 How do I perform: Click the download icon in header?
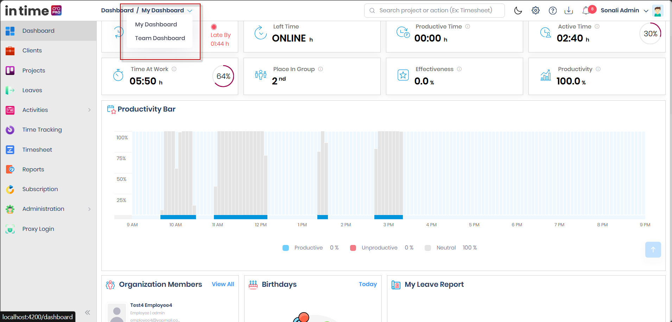[569, 11]
